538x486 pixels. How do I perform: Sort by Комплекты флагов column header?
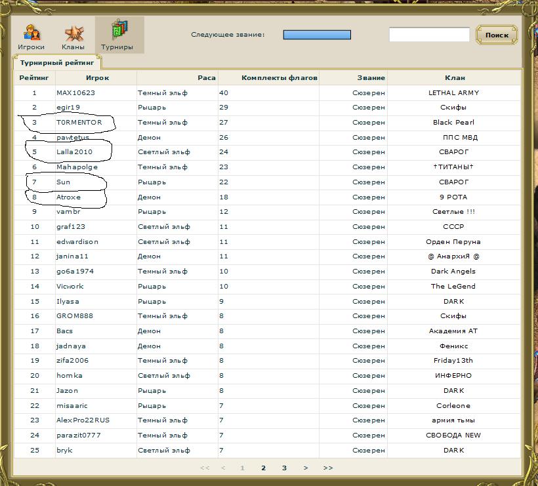[x=279, y=77]
